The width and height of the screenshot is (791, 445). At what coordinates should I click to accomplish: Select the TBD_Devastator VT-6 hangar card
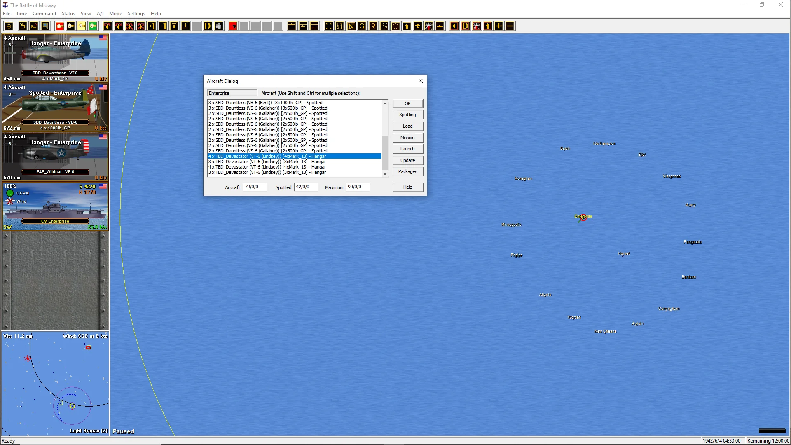point(55,58)
